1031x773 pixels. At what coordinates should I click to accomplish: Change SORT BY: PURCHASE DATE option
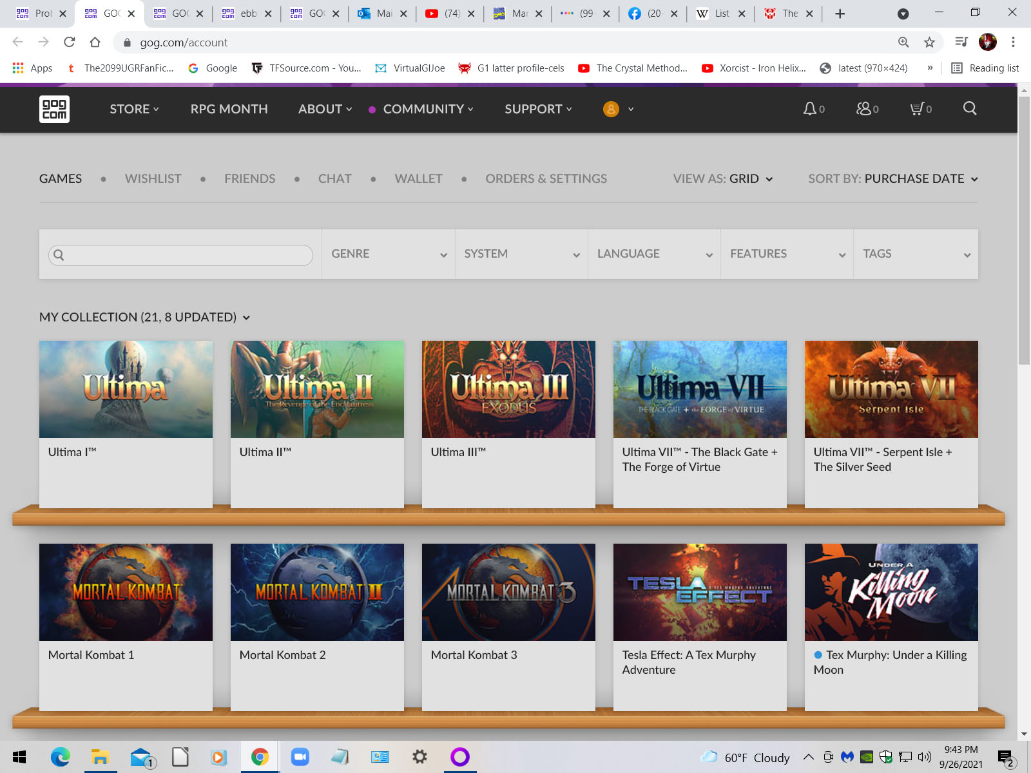(x=893, y=178)
